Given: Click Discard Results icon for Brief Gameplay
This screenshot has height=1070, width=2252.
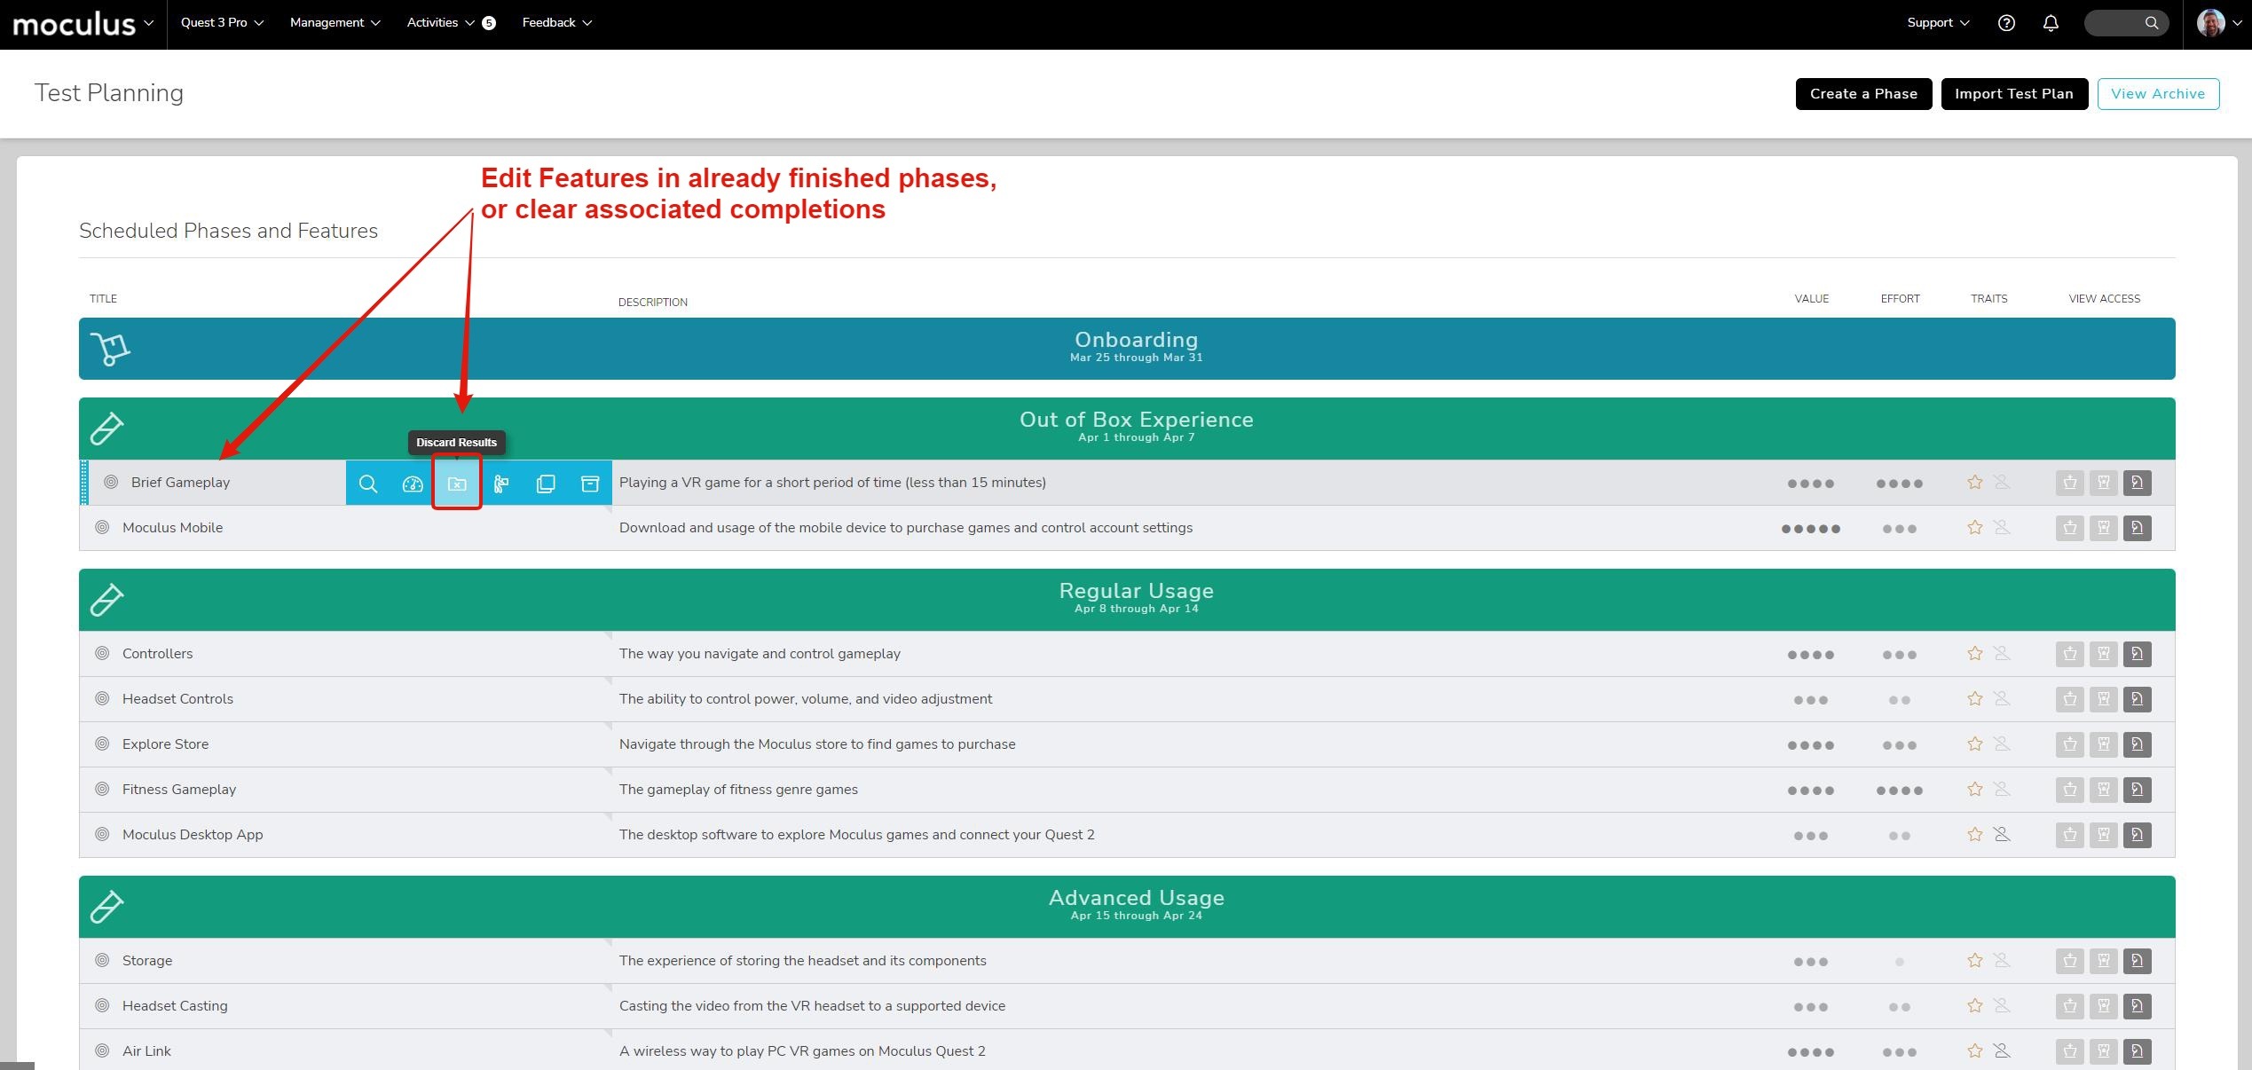Looking at the screenshot, I should (x=457, y=484).
